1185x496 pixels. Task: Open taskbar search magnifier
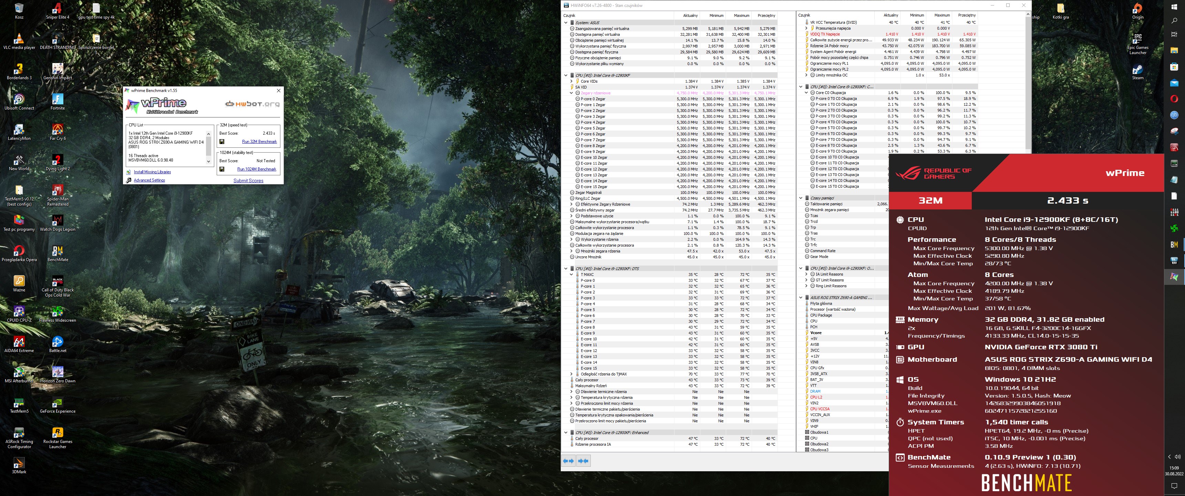[x=1174, y=20]
